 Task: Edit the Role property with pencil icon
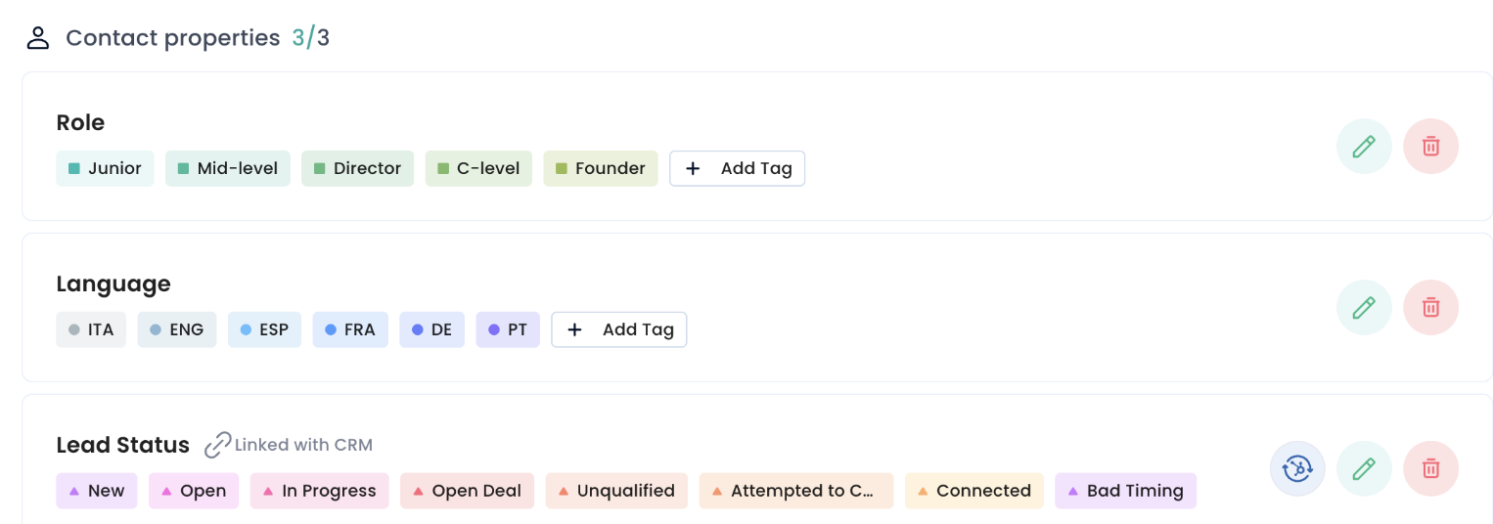1364,147
